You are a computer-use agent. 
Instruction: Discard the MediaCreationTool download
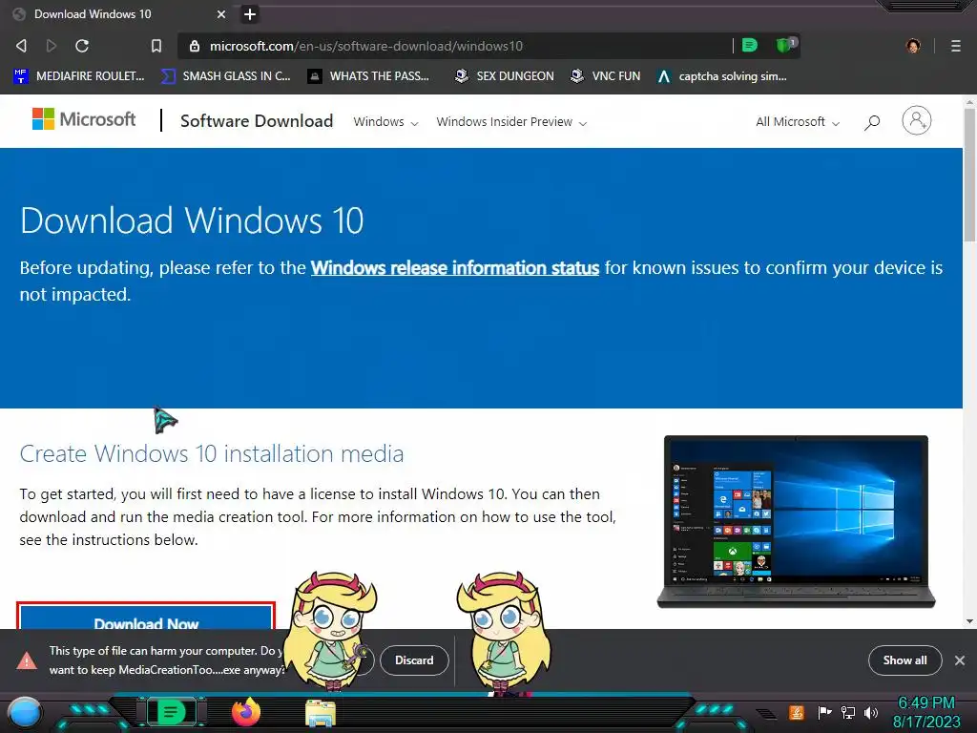click(414, 660)
